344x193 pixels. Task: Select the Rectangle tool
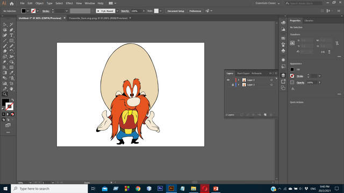pos(11,41)
